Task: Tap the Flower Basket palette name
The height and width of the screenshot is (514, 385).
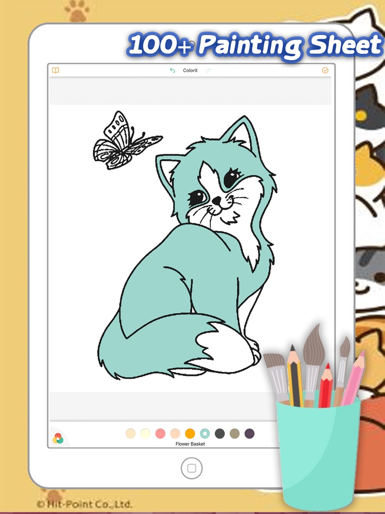Action: click(x=190, y=444)
